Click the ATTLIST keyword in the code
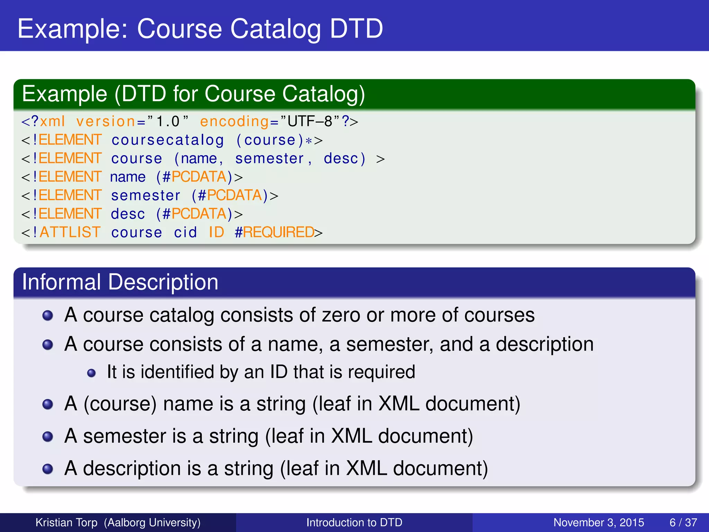709x532 pixels. click(x=70, y=232)
